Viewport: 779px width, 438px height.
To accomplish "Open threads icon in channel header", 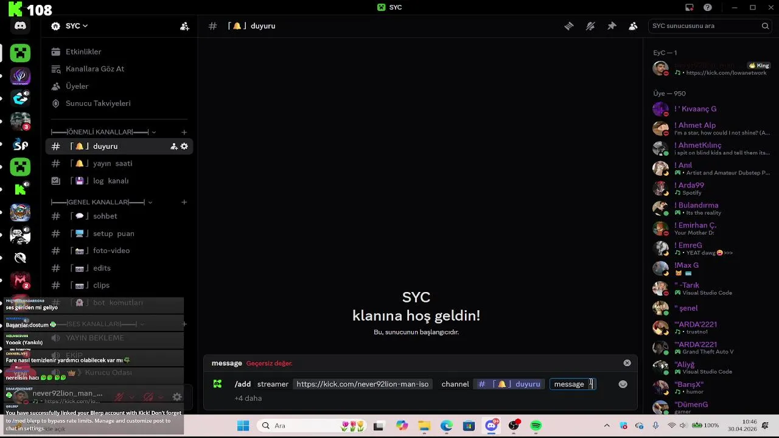I will point(568,26).
